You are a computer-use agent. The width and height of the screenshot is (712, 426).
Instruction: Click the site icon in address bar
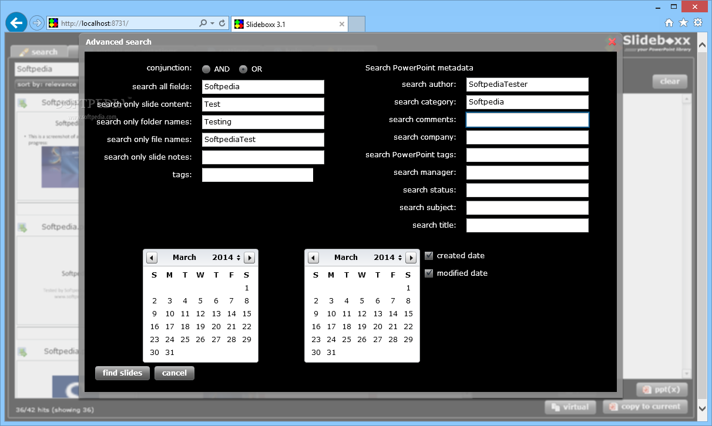[53, 23]
